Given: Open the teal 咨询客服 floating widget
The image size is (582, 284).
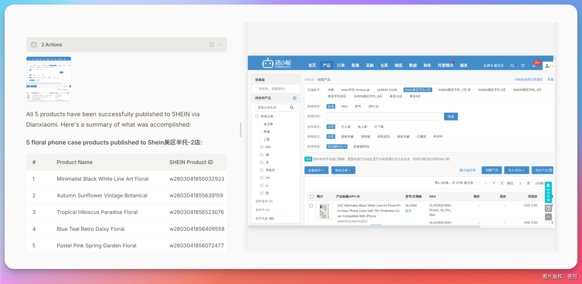Looking at the screenshot, I should (x=548, y=192).
